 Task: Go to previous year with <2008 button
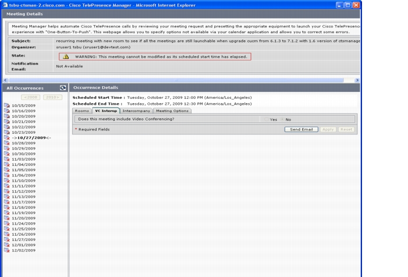pos(30,97)
